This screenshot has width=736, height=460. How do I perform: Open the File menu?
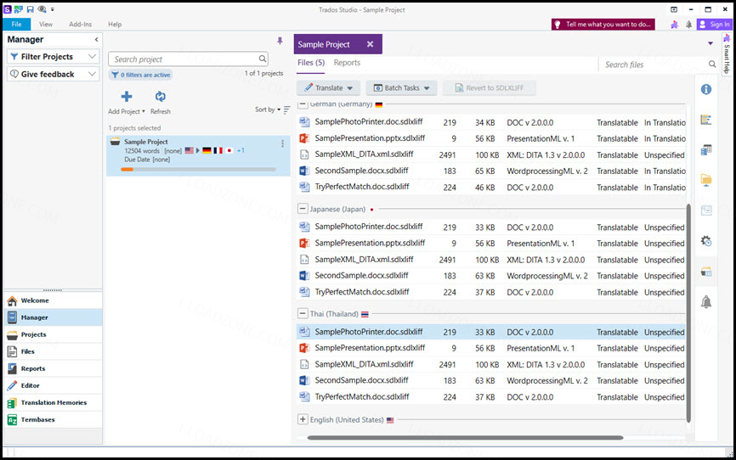click(x=16, y=24)
